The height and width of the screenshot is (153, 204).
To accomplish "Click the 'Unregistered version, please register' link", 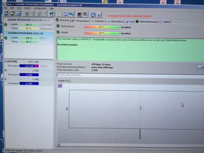I will (x=130, y=16).
